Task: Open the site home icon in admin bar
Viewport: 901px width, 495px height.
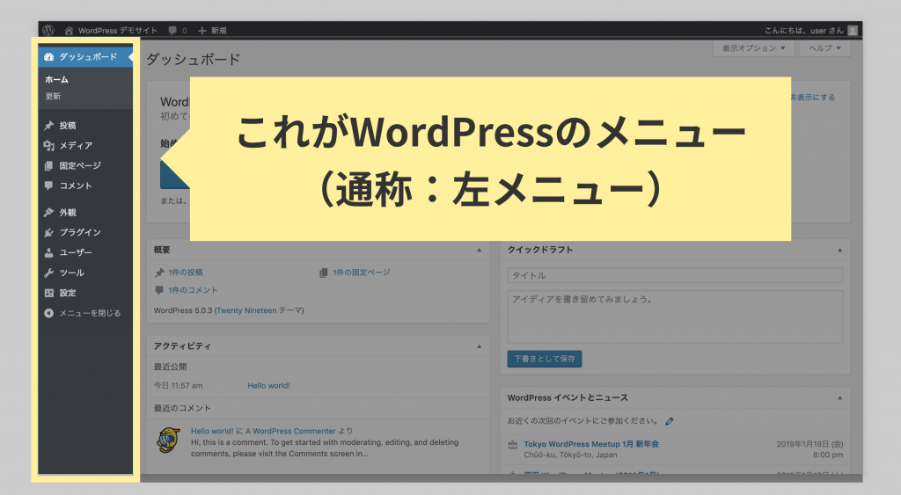Action: coord(69,31)
